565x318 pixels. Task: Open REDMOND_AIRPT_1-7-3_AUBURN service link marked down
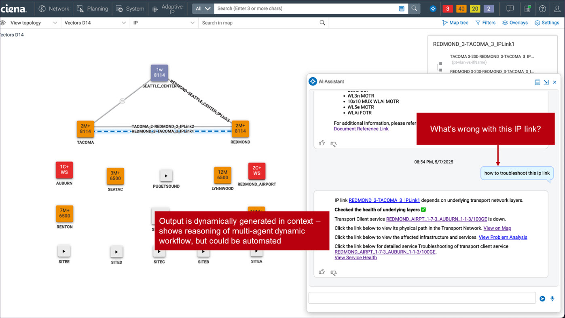(x=436, y=219)
